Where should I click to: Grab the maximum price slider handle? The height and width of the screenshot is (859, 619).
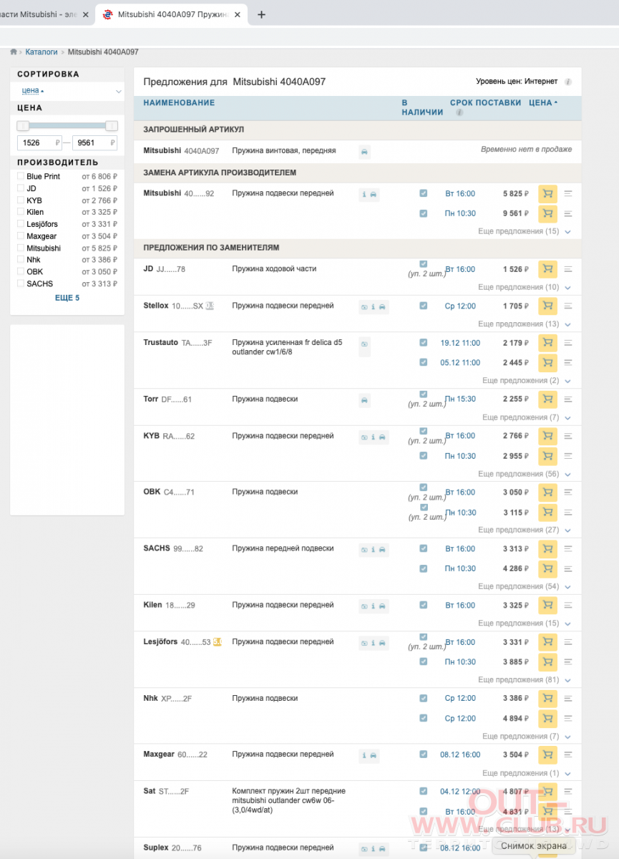(112, 125)
